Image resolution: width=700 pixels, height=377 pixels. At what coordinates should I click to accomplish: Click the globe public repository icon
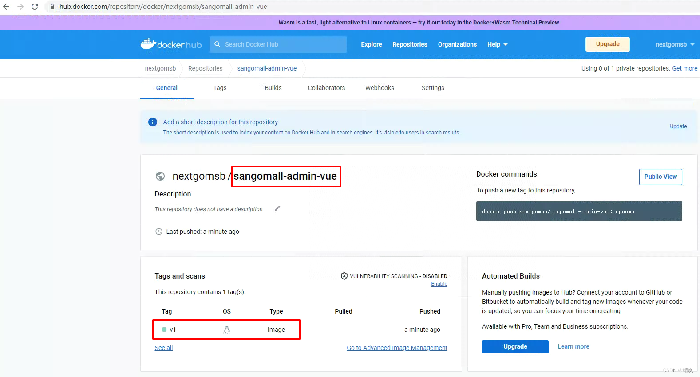tap(160, 176)
